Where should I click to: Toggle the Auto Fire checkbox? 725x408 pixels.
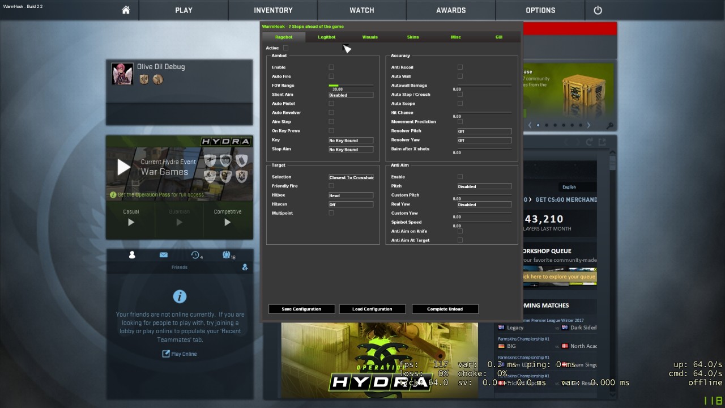[x=331, y=76]
